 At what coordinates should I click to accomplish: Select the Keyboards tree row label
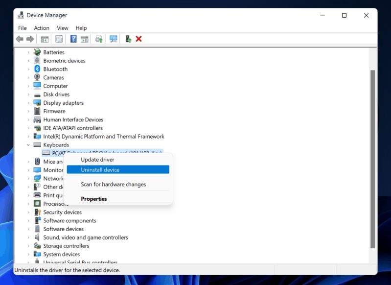click(x=56, y=145)
